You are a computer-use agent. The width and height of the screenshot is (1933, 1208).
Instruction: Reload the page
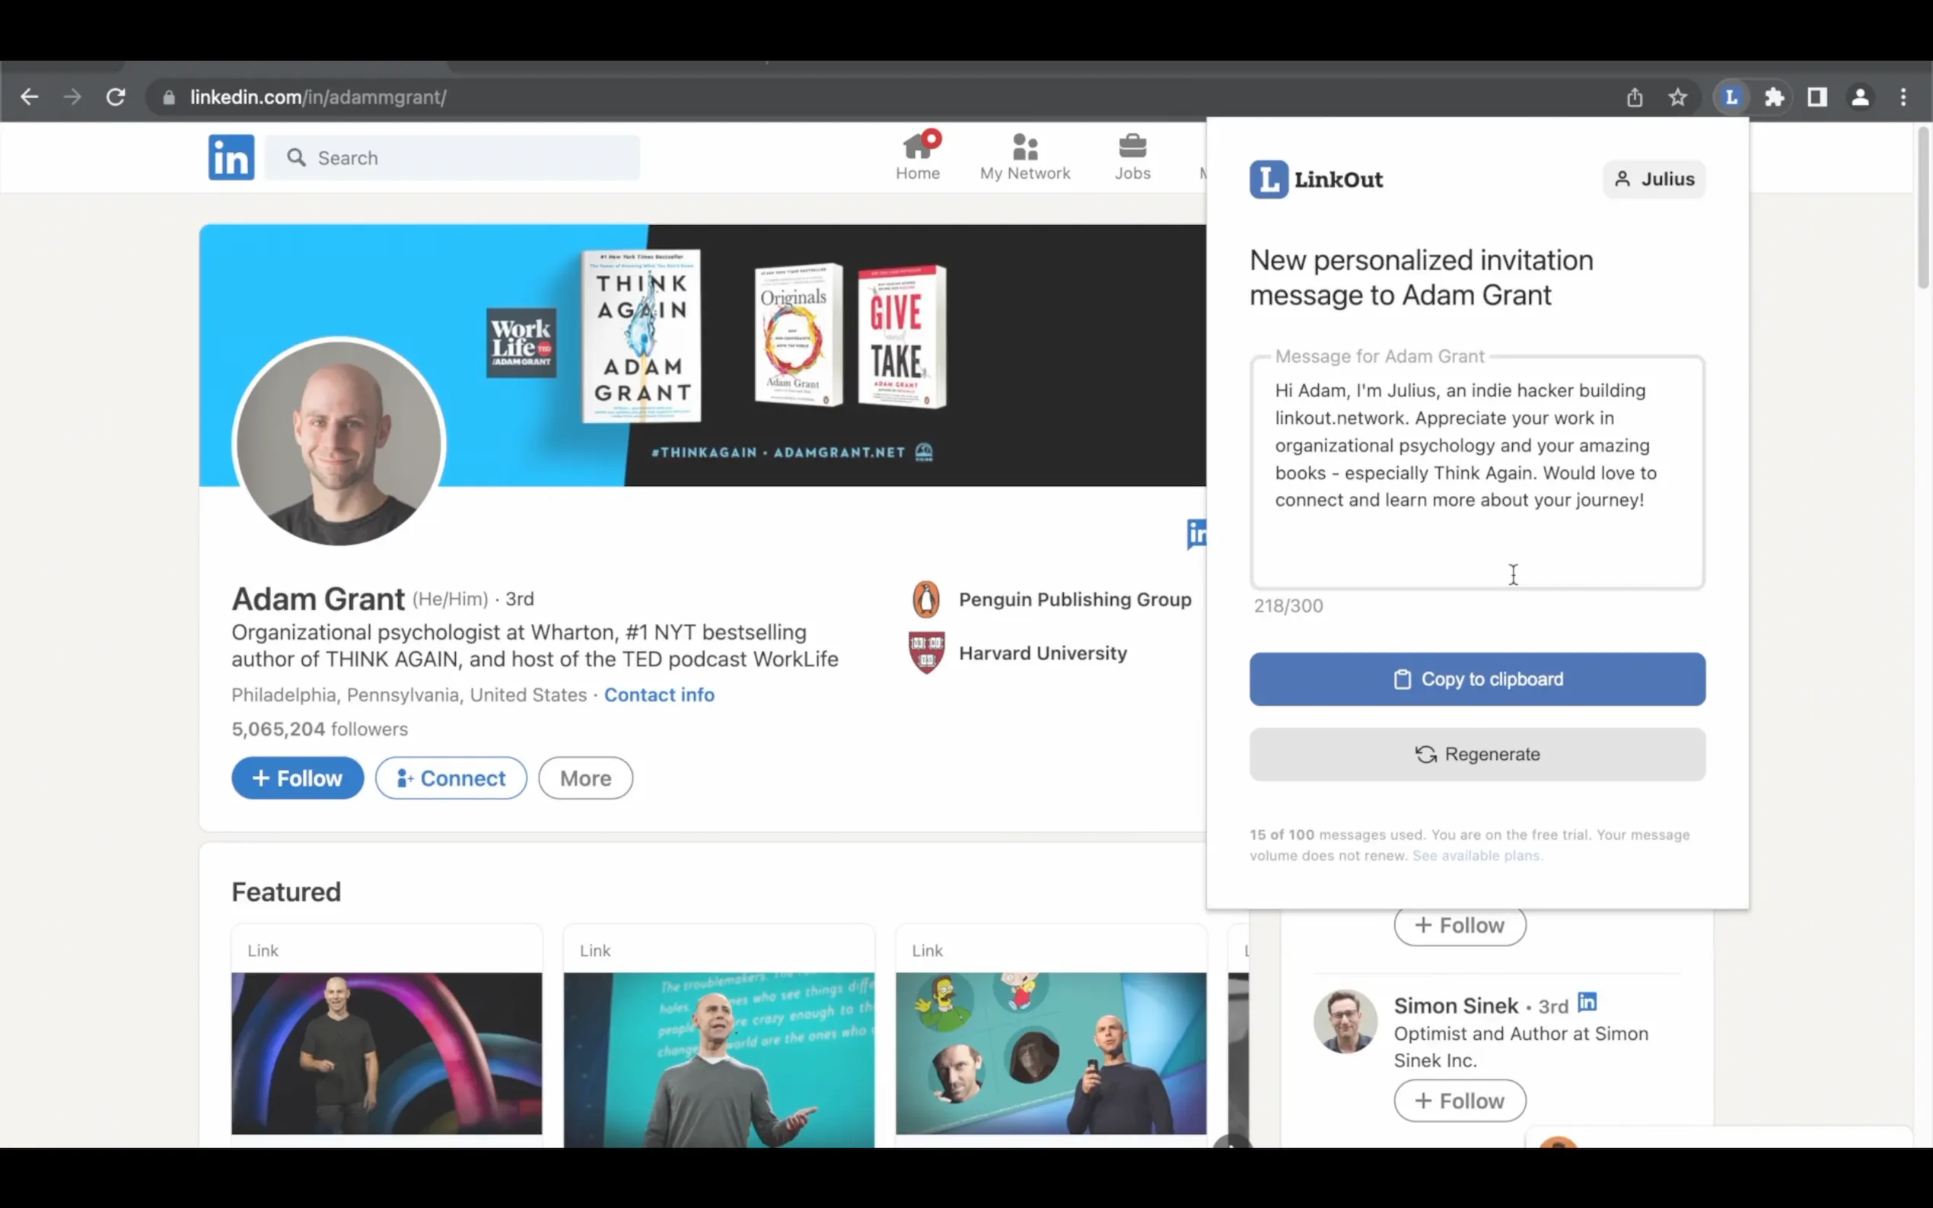point(116,97)
